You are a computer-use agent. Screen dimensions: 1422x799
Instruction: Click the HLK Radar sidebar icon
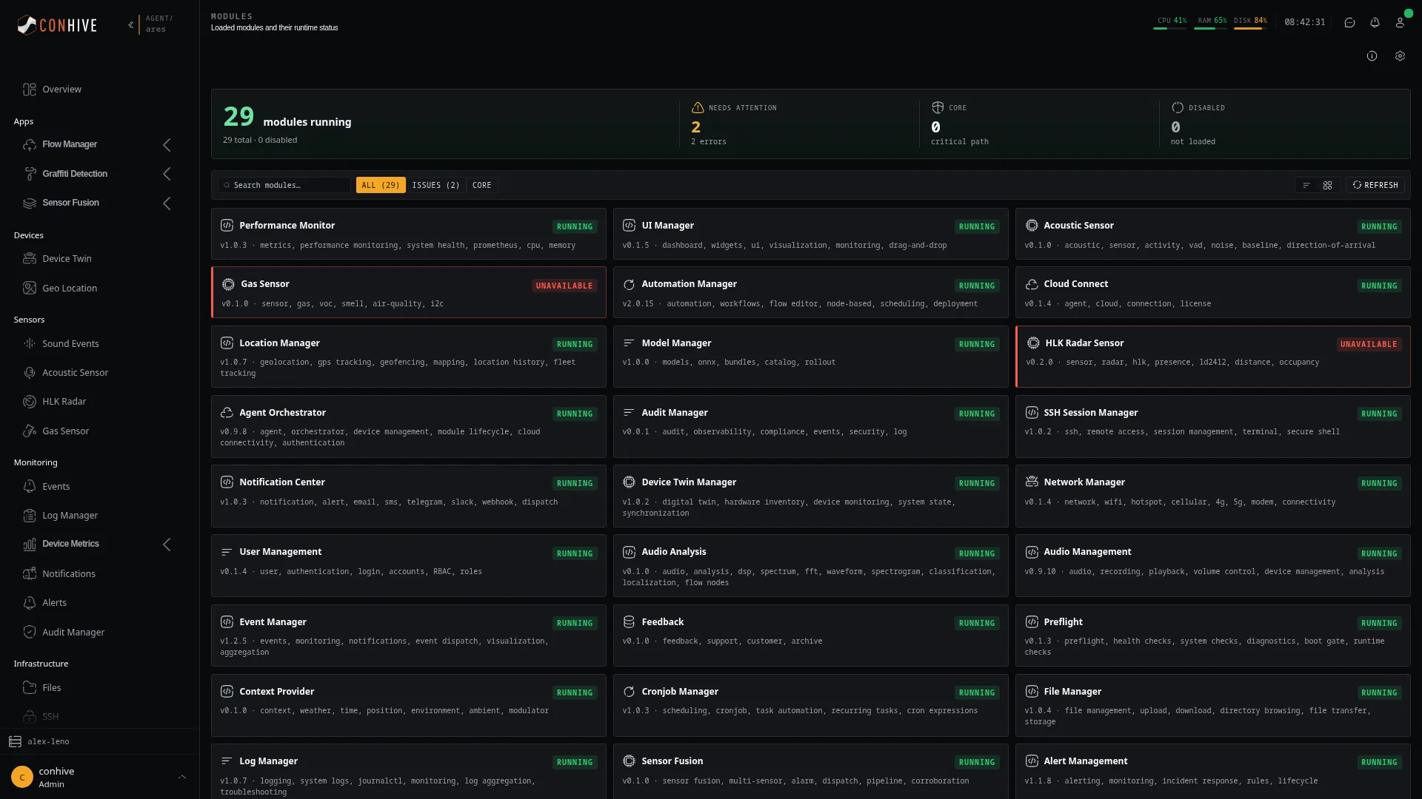pyautogui.click(x=30, y=401)
